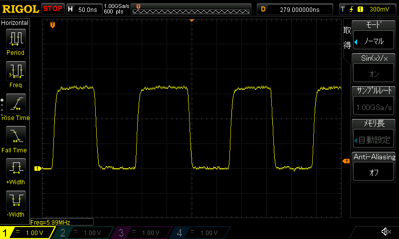Click the trigger level T marker on right edge

coord(346,161)
